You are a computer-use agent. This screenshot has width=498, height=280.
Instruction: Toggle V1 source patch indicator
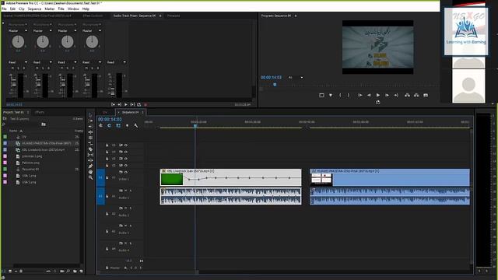tap(100, 177)
